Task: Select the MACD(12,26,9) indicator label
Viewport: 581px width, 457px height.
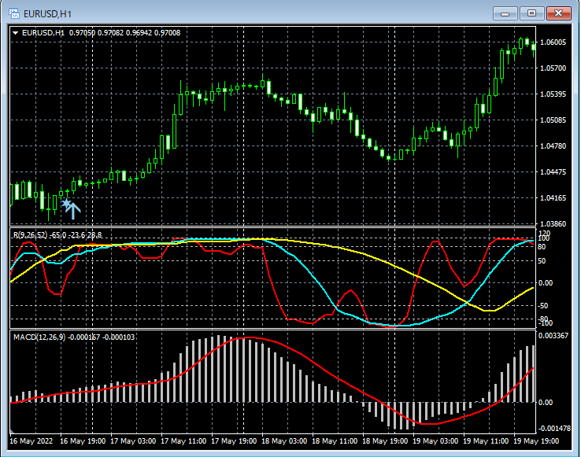Action: (74, 337)
